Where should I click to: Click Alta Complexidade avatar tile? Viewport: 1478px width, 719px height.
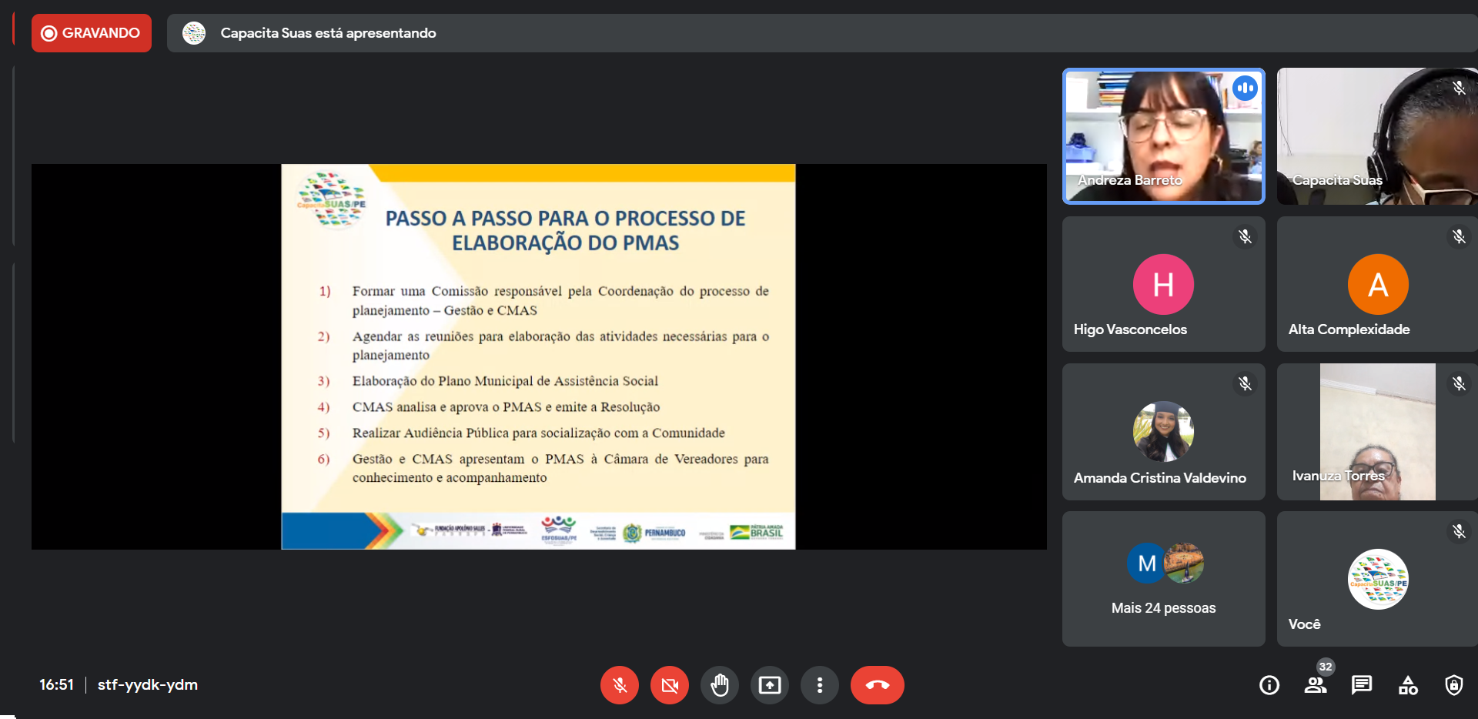point(1377,284)
